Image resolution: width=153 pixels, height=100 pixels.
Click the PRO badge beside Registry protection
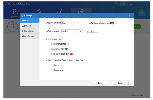pyautogui.click(x=71, y=54)
